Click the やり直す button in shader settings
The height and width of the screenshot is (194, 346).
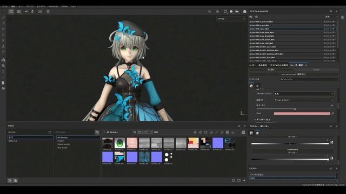pyautogui.click(x=316, y=70)
